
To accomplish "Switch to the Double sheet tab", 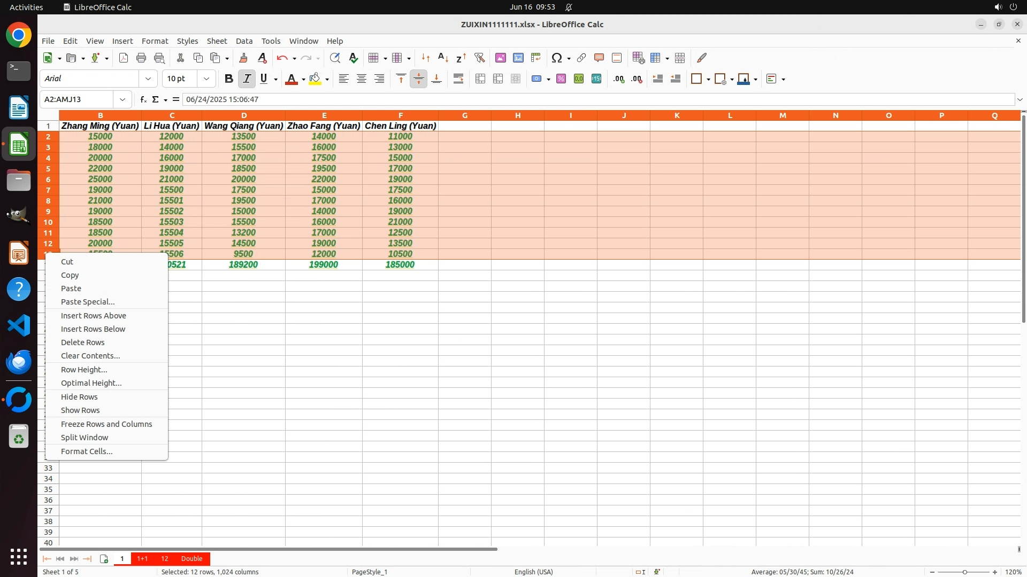I will coord(191,558).
